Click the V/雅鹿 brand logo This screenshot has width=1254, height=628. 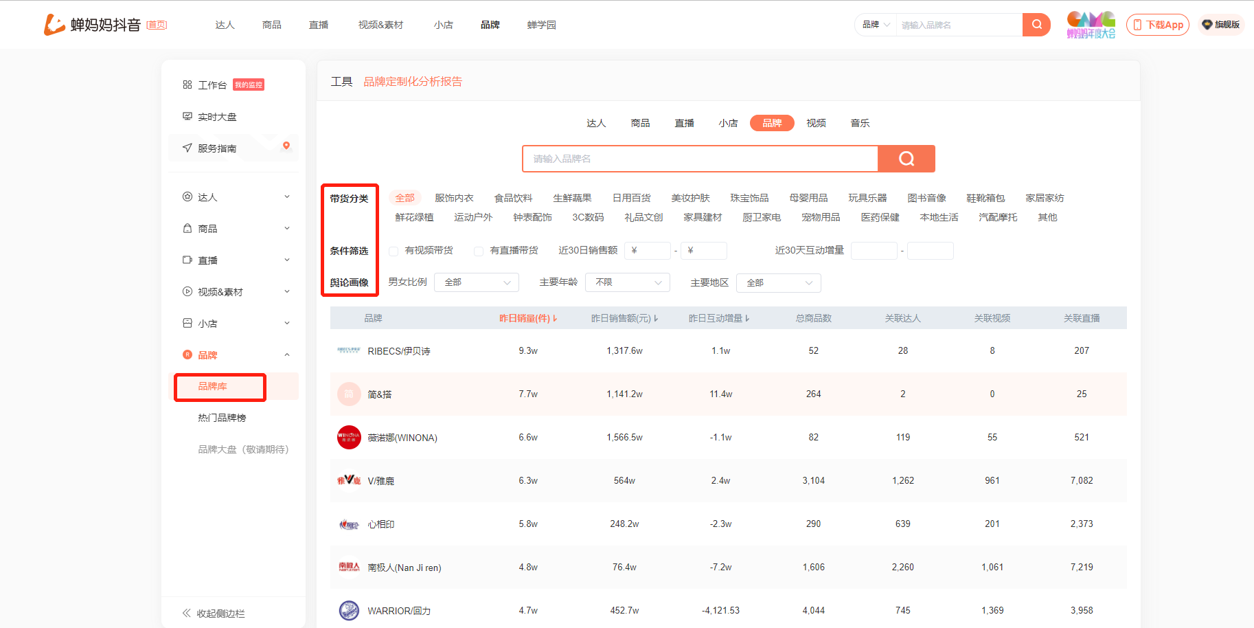[x=349, y=480]
